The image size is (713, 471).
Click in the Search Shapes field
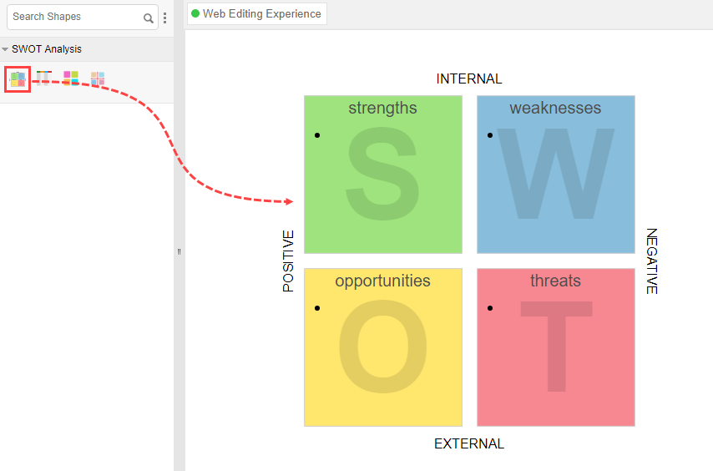coord(75,17)
